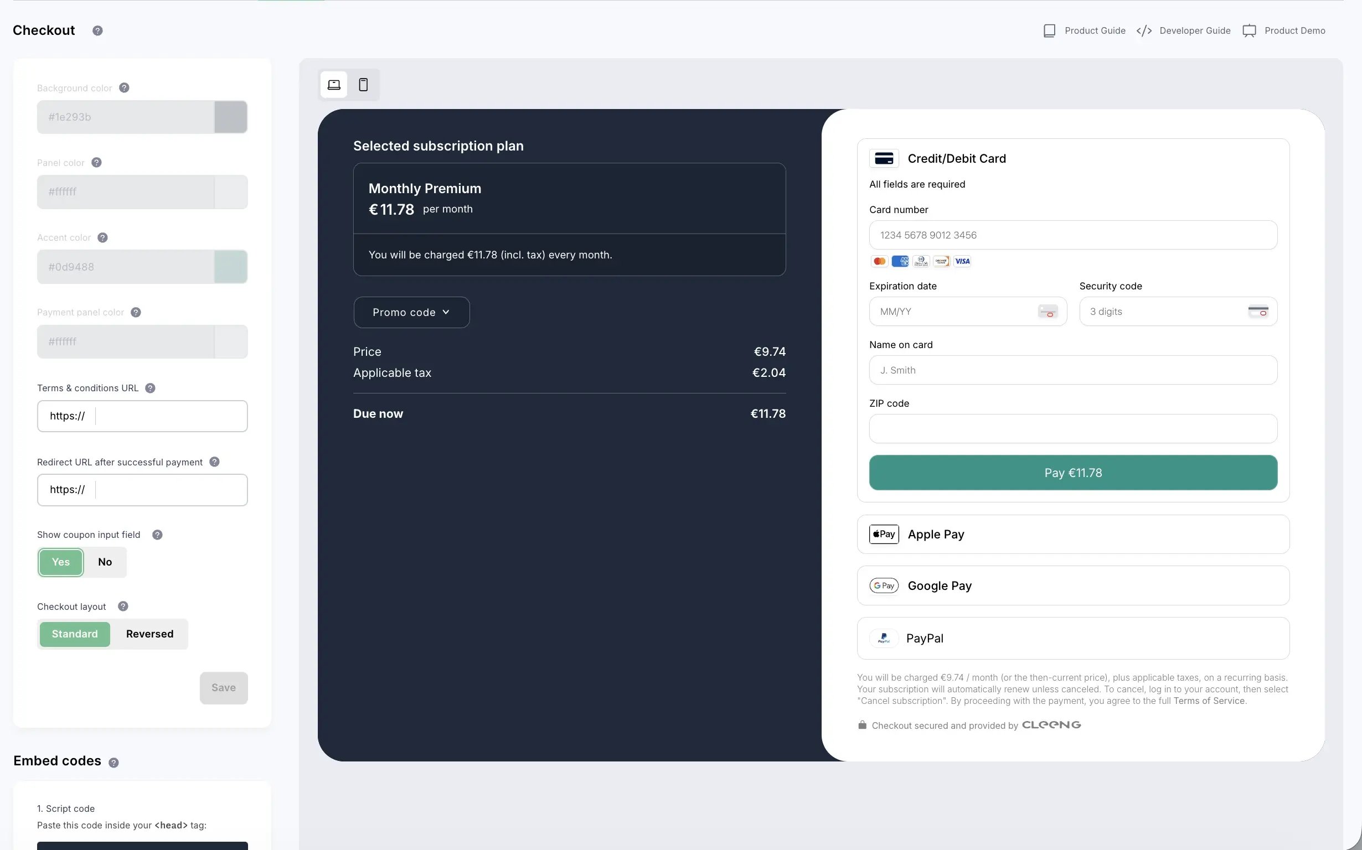Open help icon beside Background color
1362x850 pixels.
[x=124, y=87]
